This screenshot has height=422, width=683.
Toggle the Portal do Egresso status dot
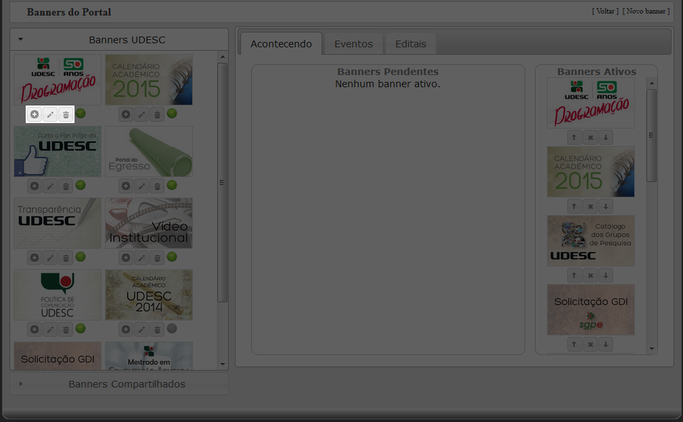[x=172, y=185]
